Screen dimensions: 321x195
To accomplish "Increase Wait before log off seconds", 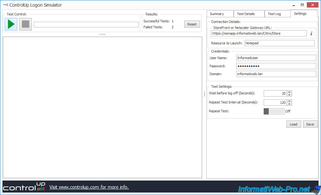I will point(289,92).
